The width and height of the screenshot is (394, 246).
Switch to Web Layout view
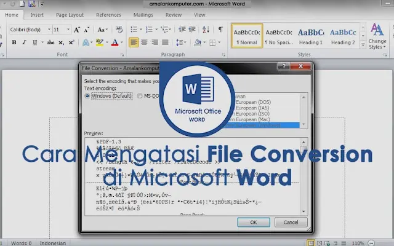click(x=327, y=243)
